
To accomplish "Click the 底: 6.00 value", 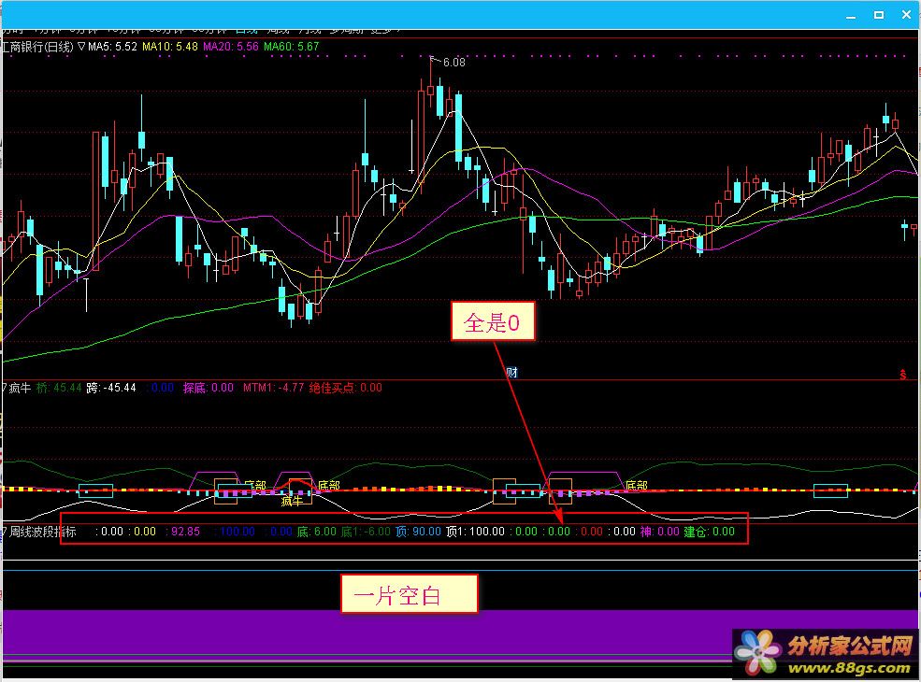I will [x=317, y=532].
